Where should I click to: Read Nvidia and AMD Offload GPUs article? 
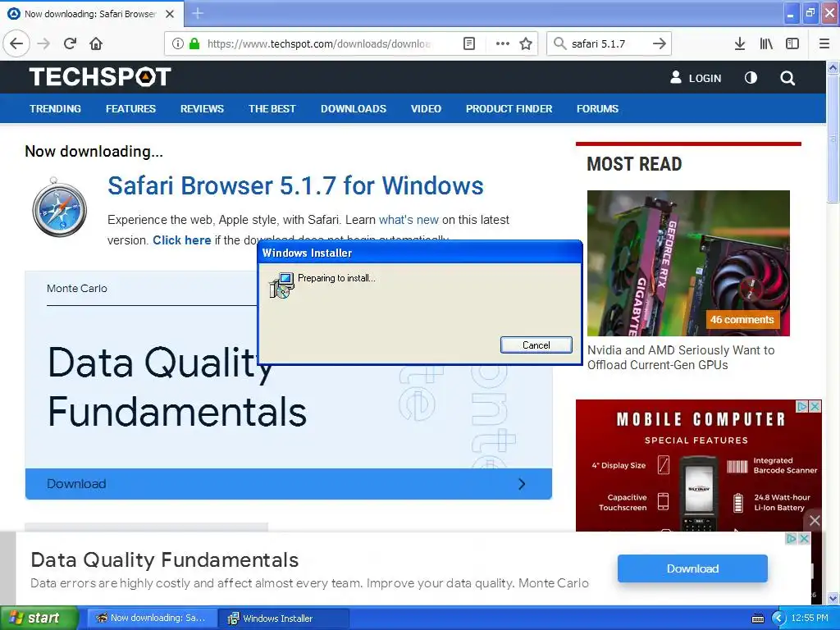tap(681, 358)
